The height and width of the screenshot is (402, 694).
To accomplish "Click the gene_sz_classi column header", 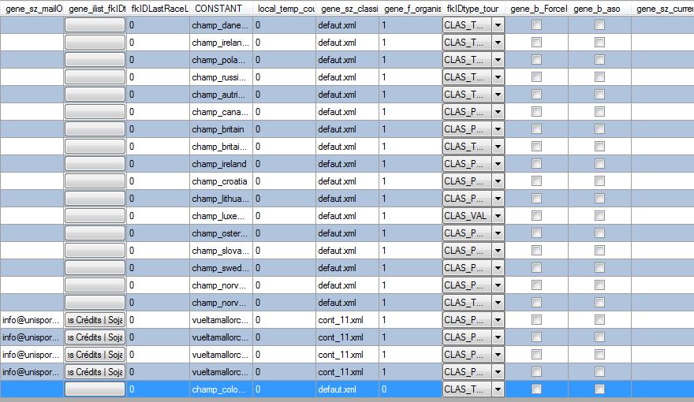I will (x=346, y=8).
